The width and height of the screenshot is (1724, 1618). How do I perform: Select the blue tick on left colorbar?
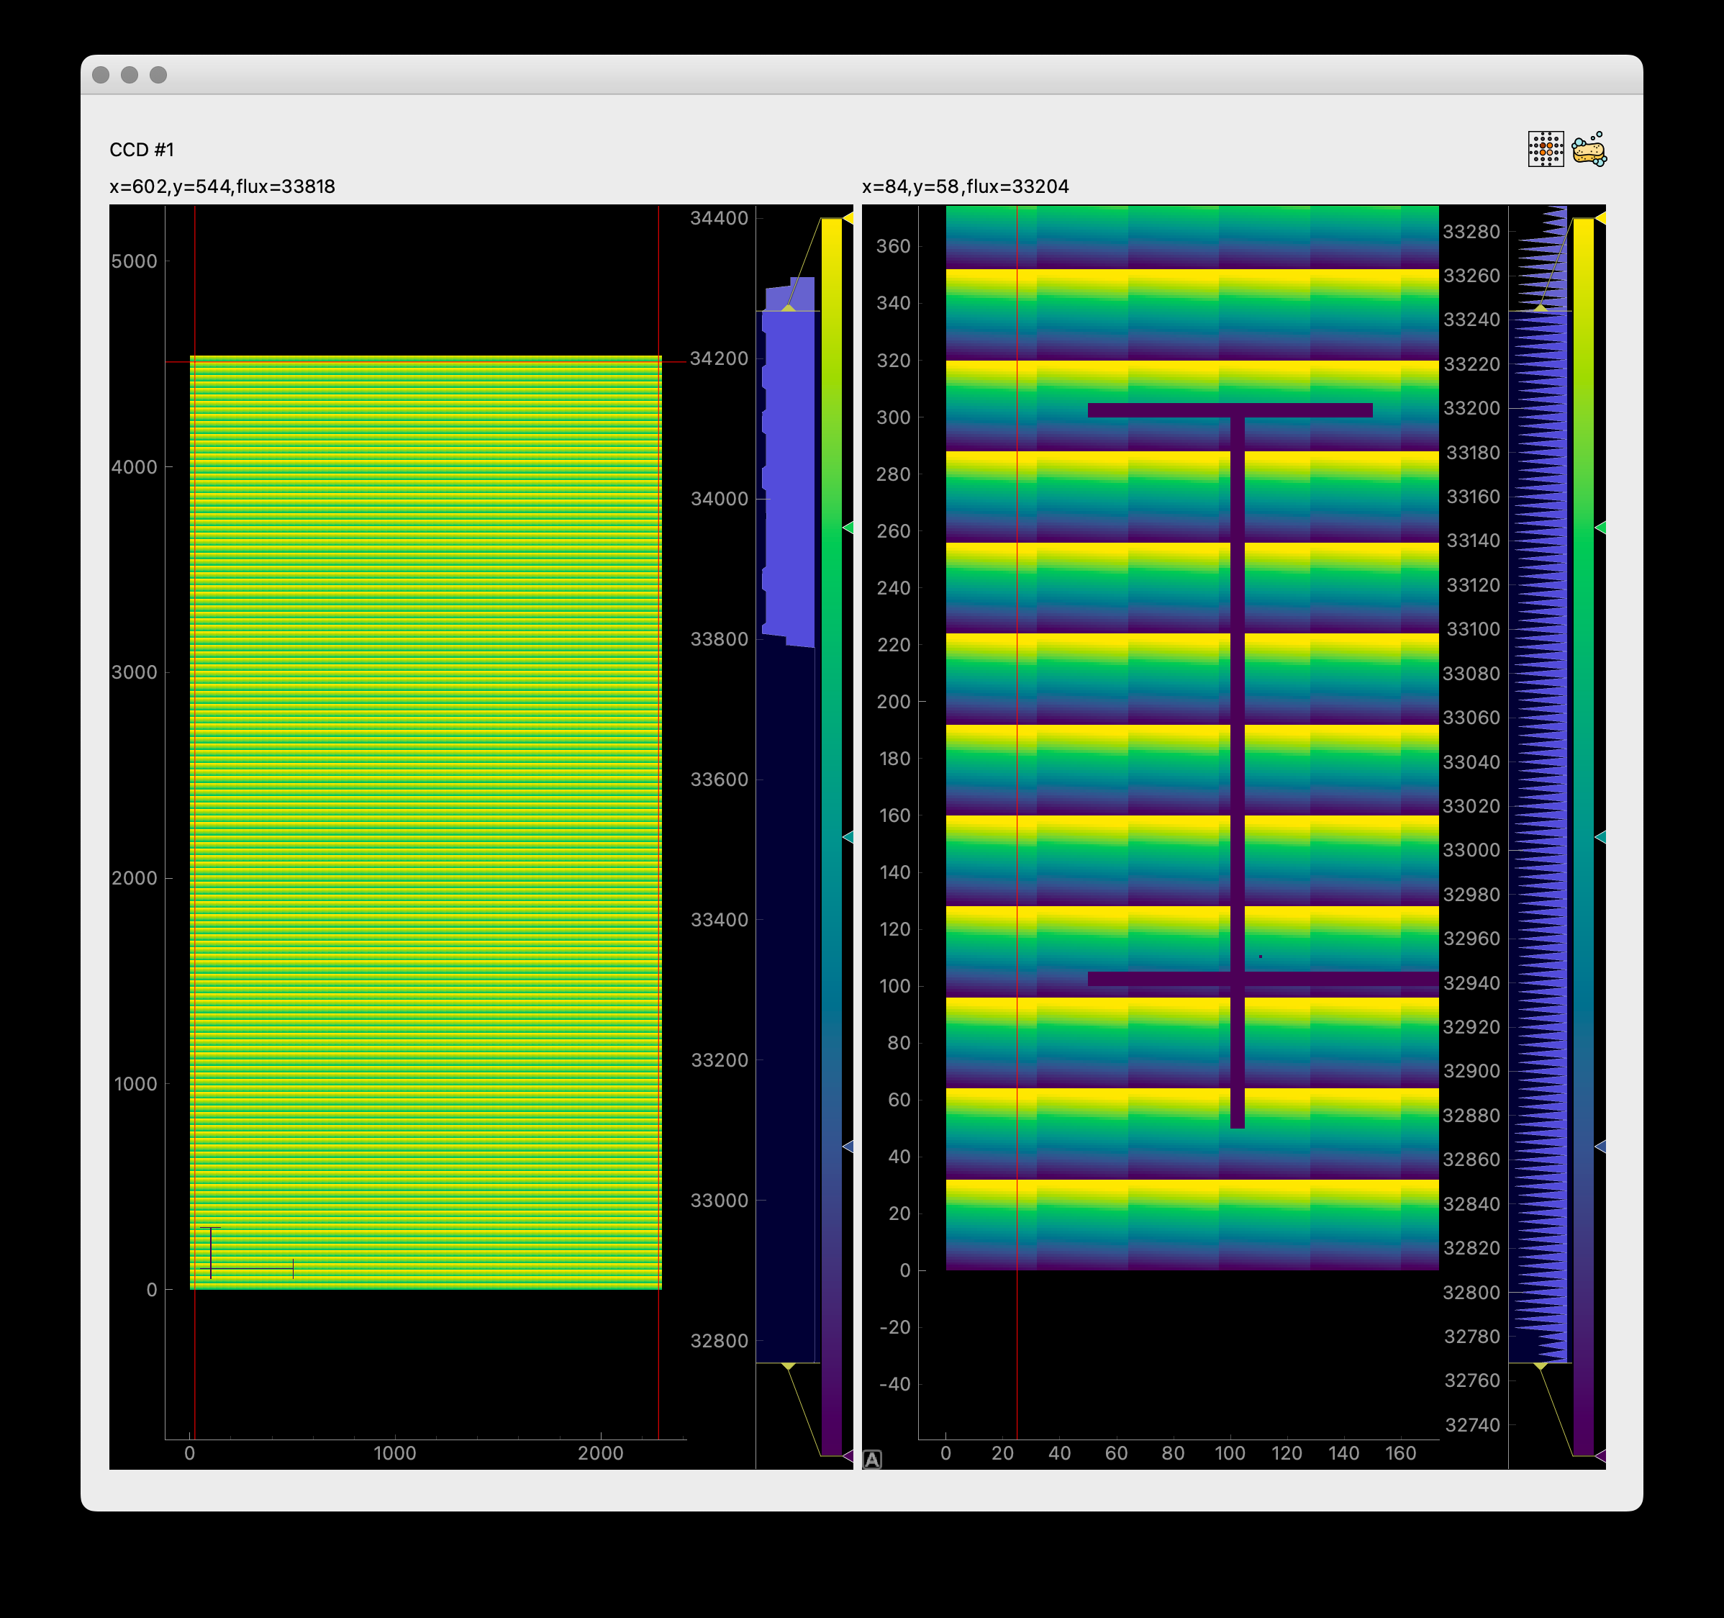click(848, 1146)
